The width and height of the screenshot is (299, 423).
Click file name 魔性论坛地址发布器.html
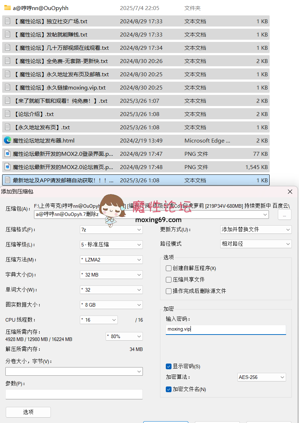click(x=44, y=140)
